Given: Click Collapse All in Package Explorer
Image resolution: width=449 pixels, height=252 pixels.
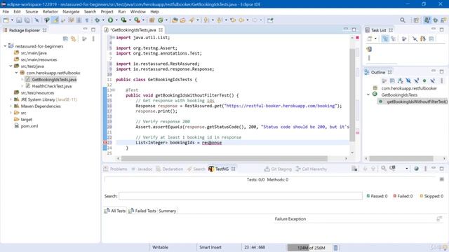Looking at the screenshot, I should click(65, 39).
